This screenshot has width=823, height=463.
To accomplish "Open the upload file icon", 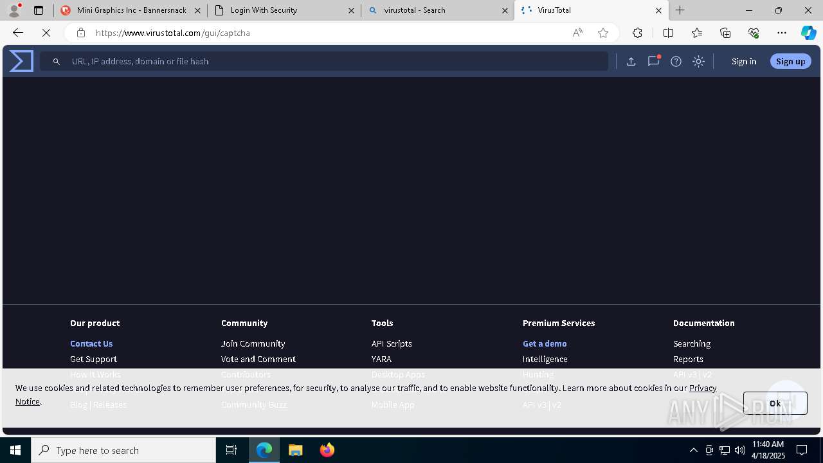I will (631, 61).
